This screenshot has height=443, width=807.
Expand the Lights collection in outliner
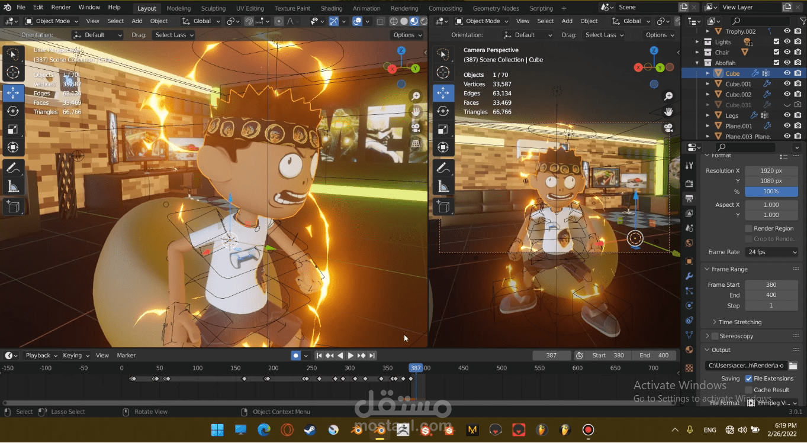click(698, 42)
